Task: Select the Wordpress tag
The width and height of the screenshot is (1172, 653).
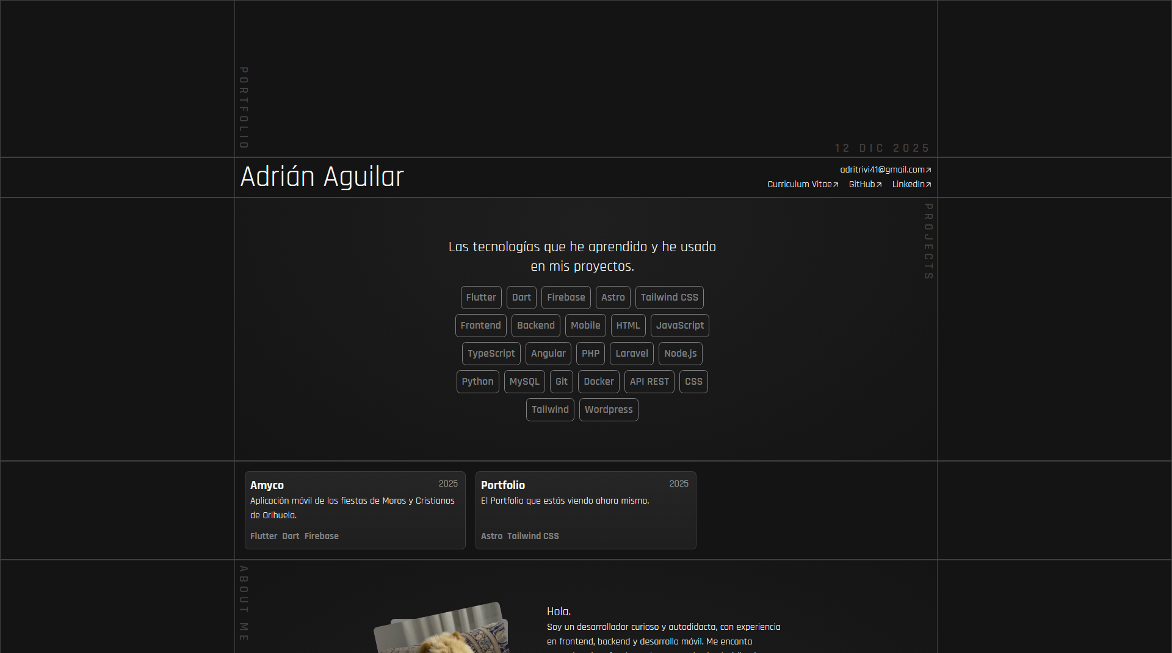Action: click(x=608, y=409)
